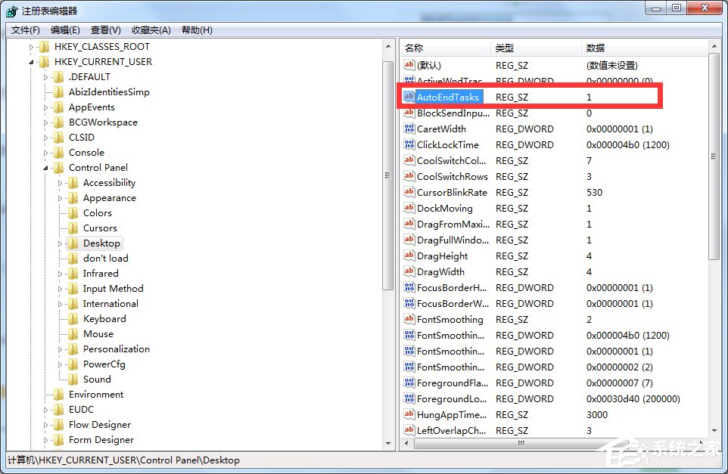Click the HungAppTime string value icon
The image size is (728, 474).
pos(409,414)
